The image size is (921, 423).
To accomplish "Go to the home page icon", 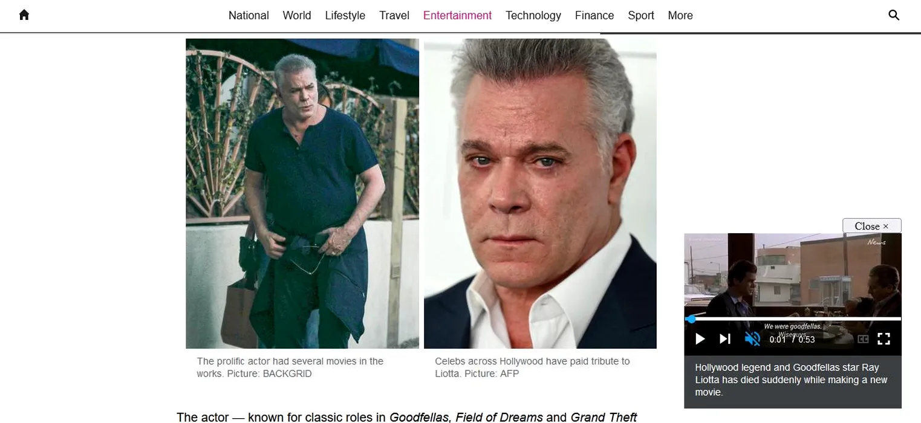I will [x=24, y=15].
